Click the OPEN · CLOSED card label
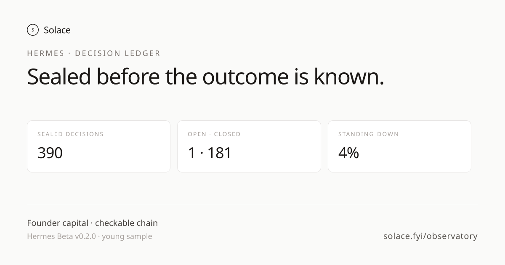This screenshot has width=505, height=265. click(x=214, y=134)
